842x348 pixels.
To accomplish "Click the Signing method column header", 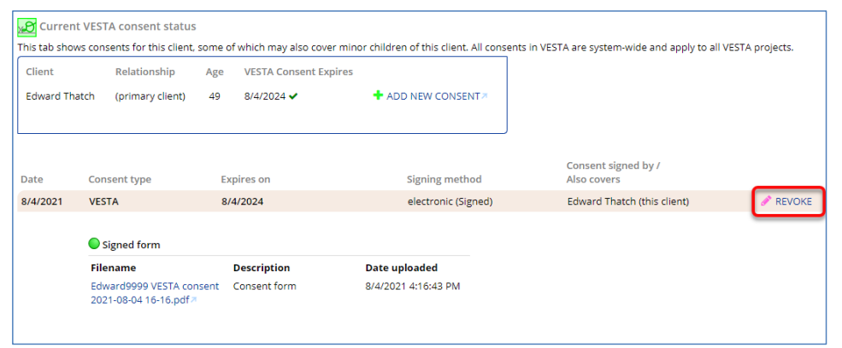I will coord(445,179).
